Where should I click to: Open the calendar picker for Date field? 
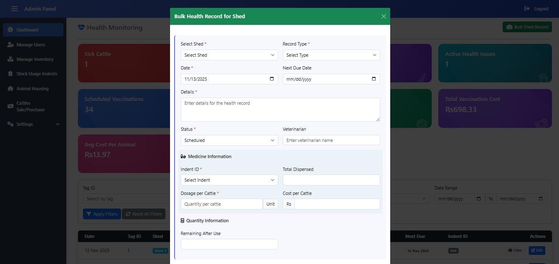click(x=272, y=79)
